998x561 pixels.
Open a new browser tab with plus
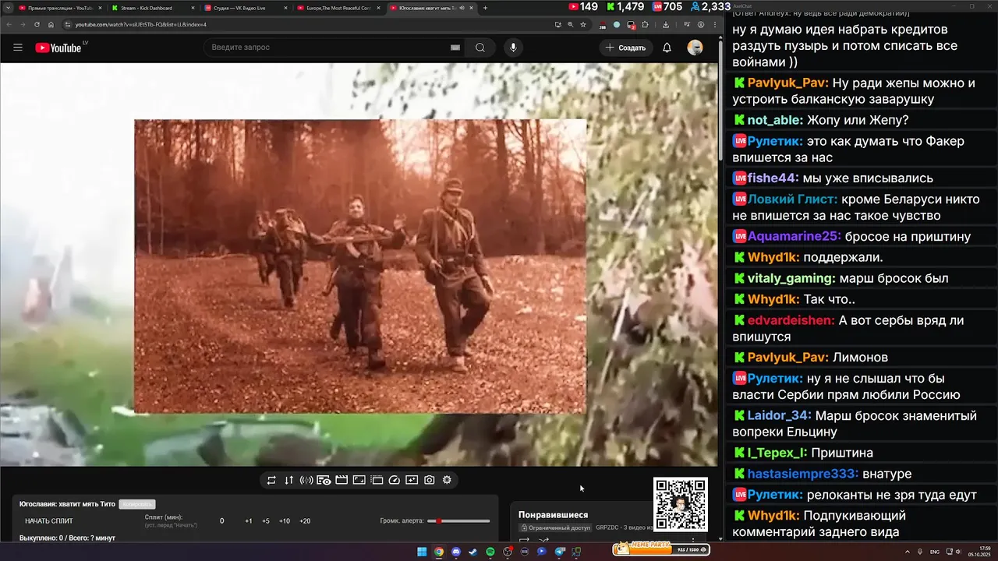pos(485,8)
